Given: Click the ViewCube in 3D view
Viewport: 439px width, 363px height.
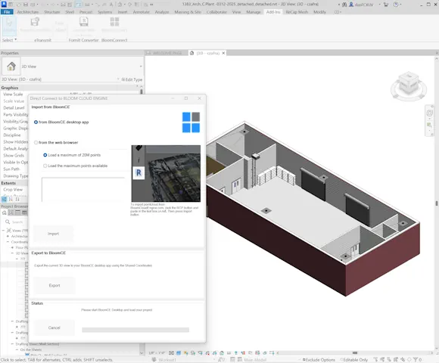Looking at the screenshot, I should (x=409, y=85).
